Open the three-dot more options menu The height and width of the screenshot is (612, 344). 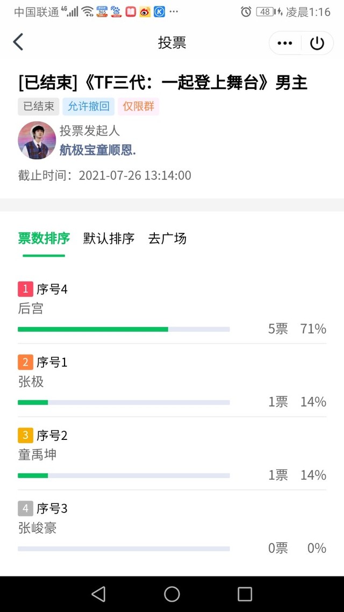285,43
